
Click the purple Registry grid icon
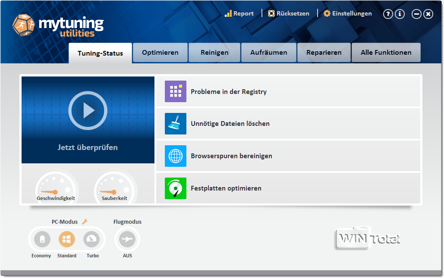176,91
